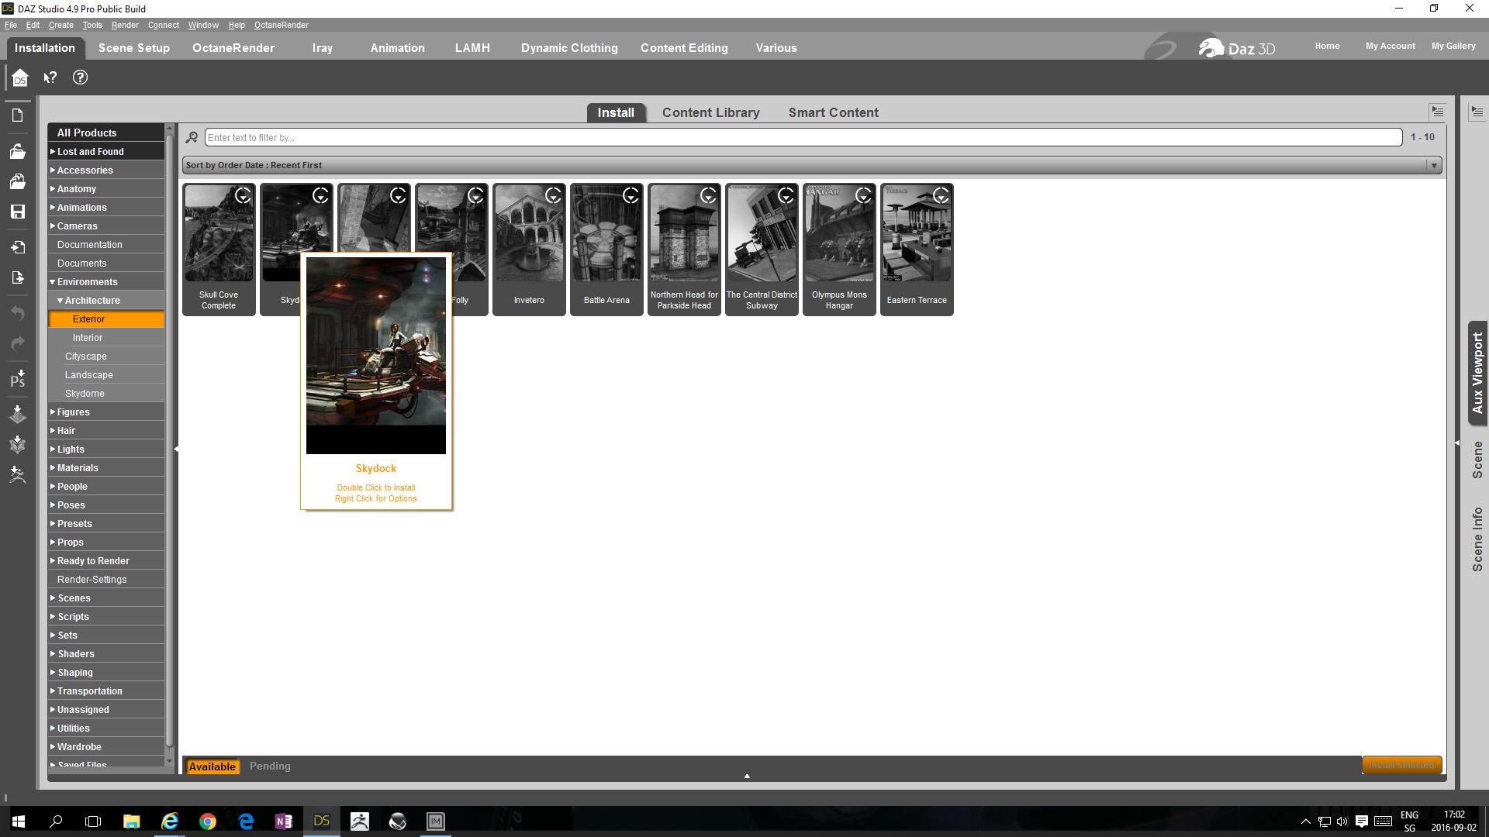Open the circled question mark Help icon
The image size is (1489, 837).
click(x=80, y=77)
